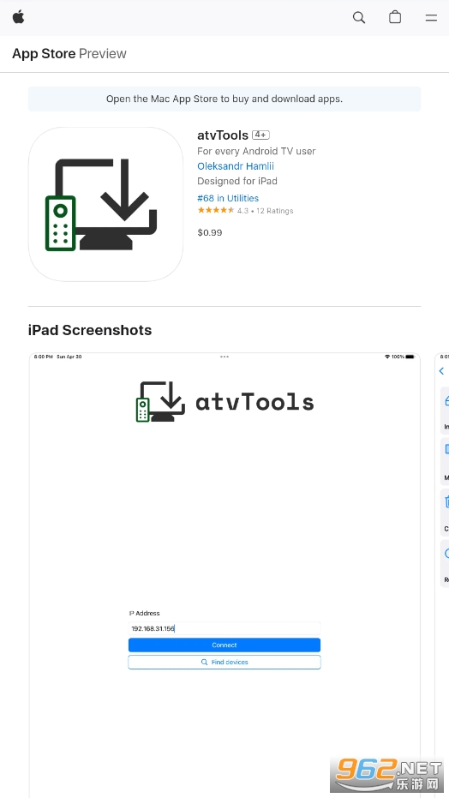
Task: Click the Designed for iPad label
Action: pyautogui.click(x=237, y=181)
